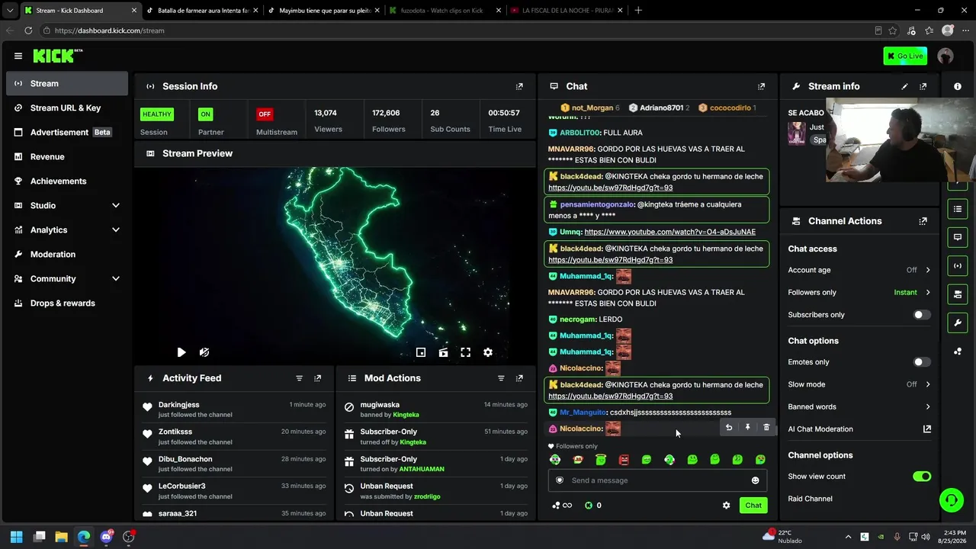Pin the hovered Nicolaccino chat message

tap(747, 428)
